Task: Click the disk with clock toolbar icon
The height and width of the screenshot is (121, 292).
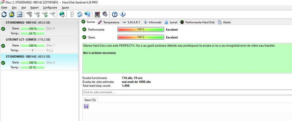Action: pyautogui.click(x=37, y=14)
